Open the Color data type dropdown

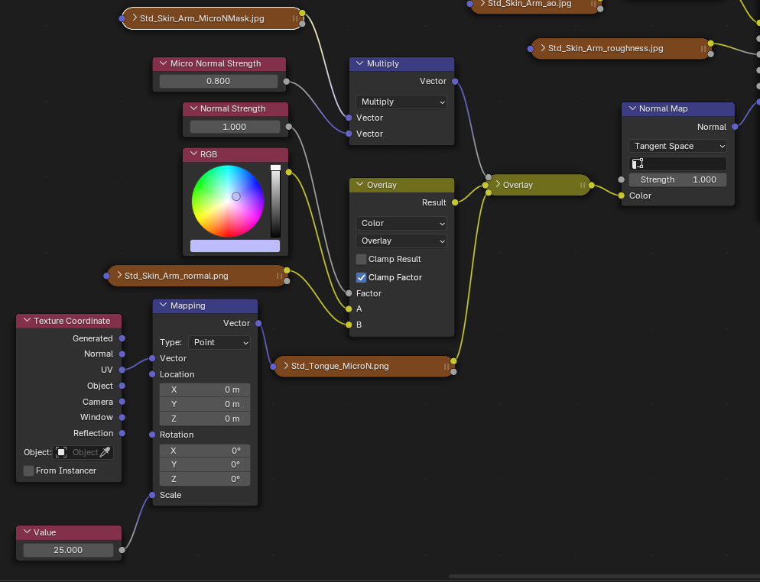(x=401, y=223)
